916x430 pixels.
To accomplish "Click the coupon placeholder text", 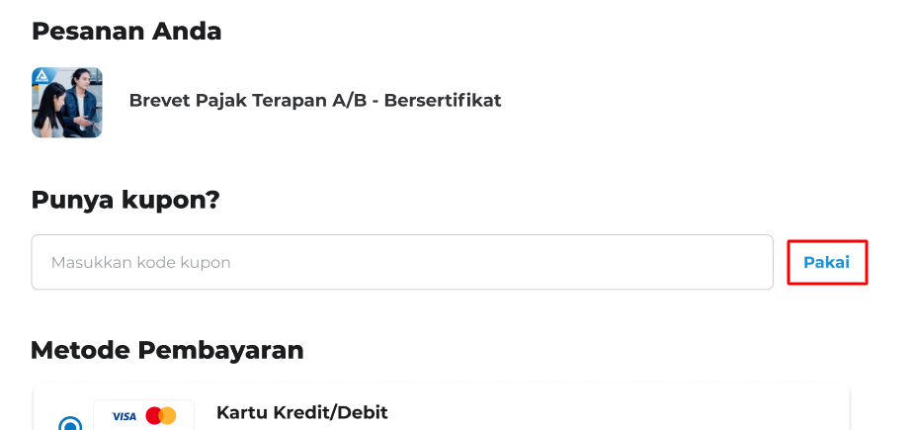I will coord(140,263).
